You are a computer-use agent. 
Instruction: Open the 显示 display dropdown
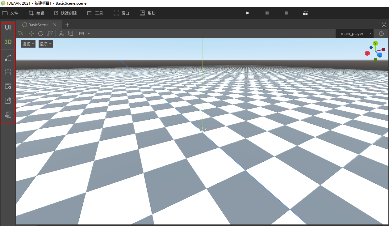46,44
